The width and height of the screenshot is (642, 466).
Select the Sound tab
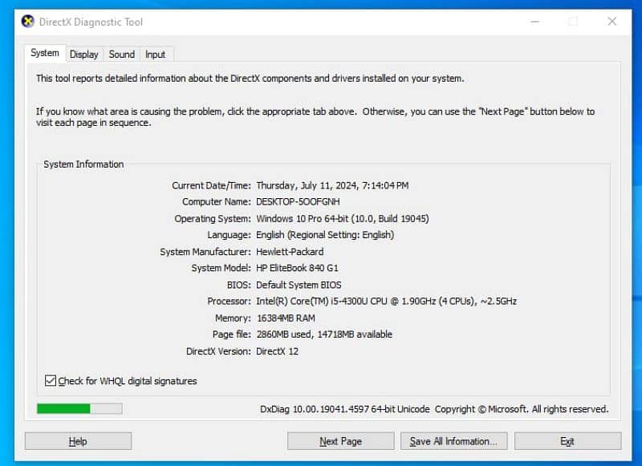[x=121, y=55]
